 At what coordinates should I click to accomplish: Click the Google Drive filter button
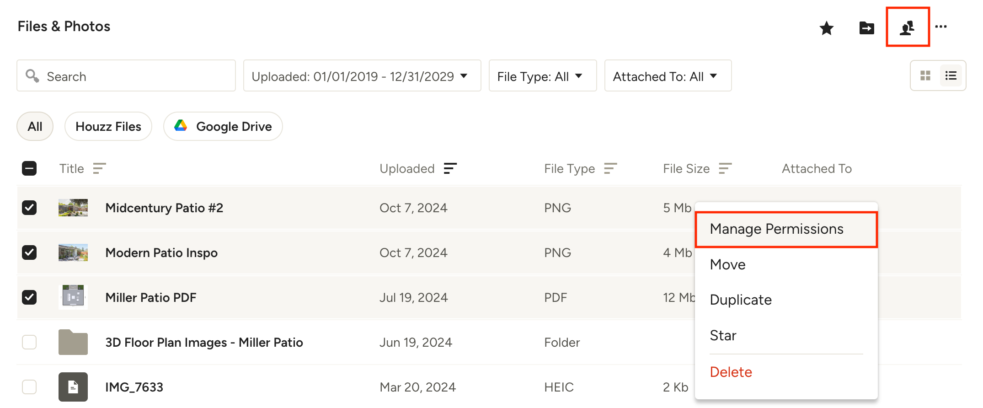pyautogui.click(x=223, y=127)
